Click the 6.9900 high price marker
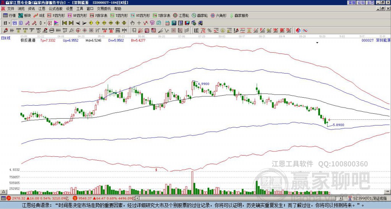 point(204,84)
